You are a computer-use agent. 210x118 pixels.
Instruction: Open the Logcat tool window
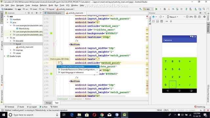click(x=32, y=107)
